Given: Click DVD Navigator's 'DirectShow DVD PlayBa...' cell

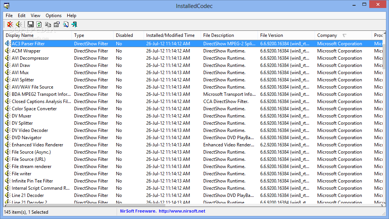Looking at the screenshot, I should (228, 137).
